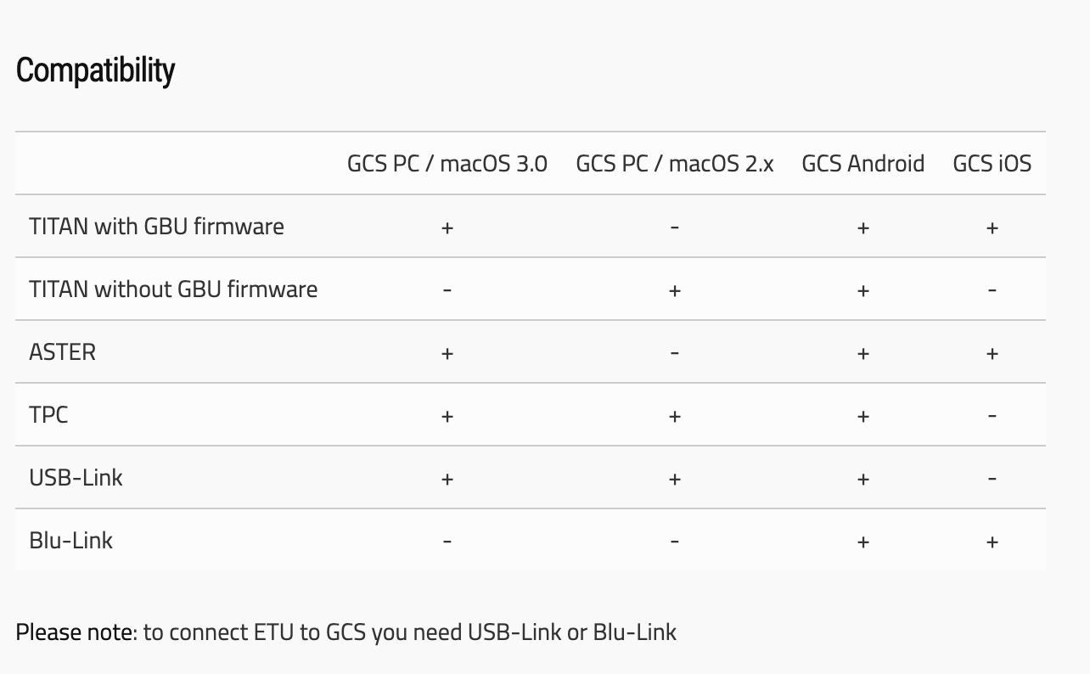The height and width of the screenshot is (674, 1090).
Task: Click the GCS PC / macOS 2.x column header
Action: pyautogui.click(x=674, y=164)
